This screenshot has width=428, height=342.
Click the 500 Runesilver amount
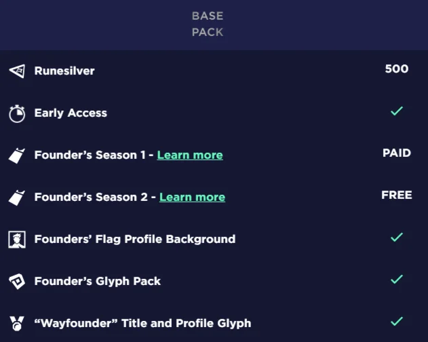point(397,69)
